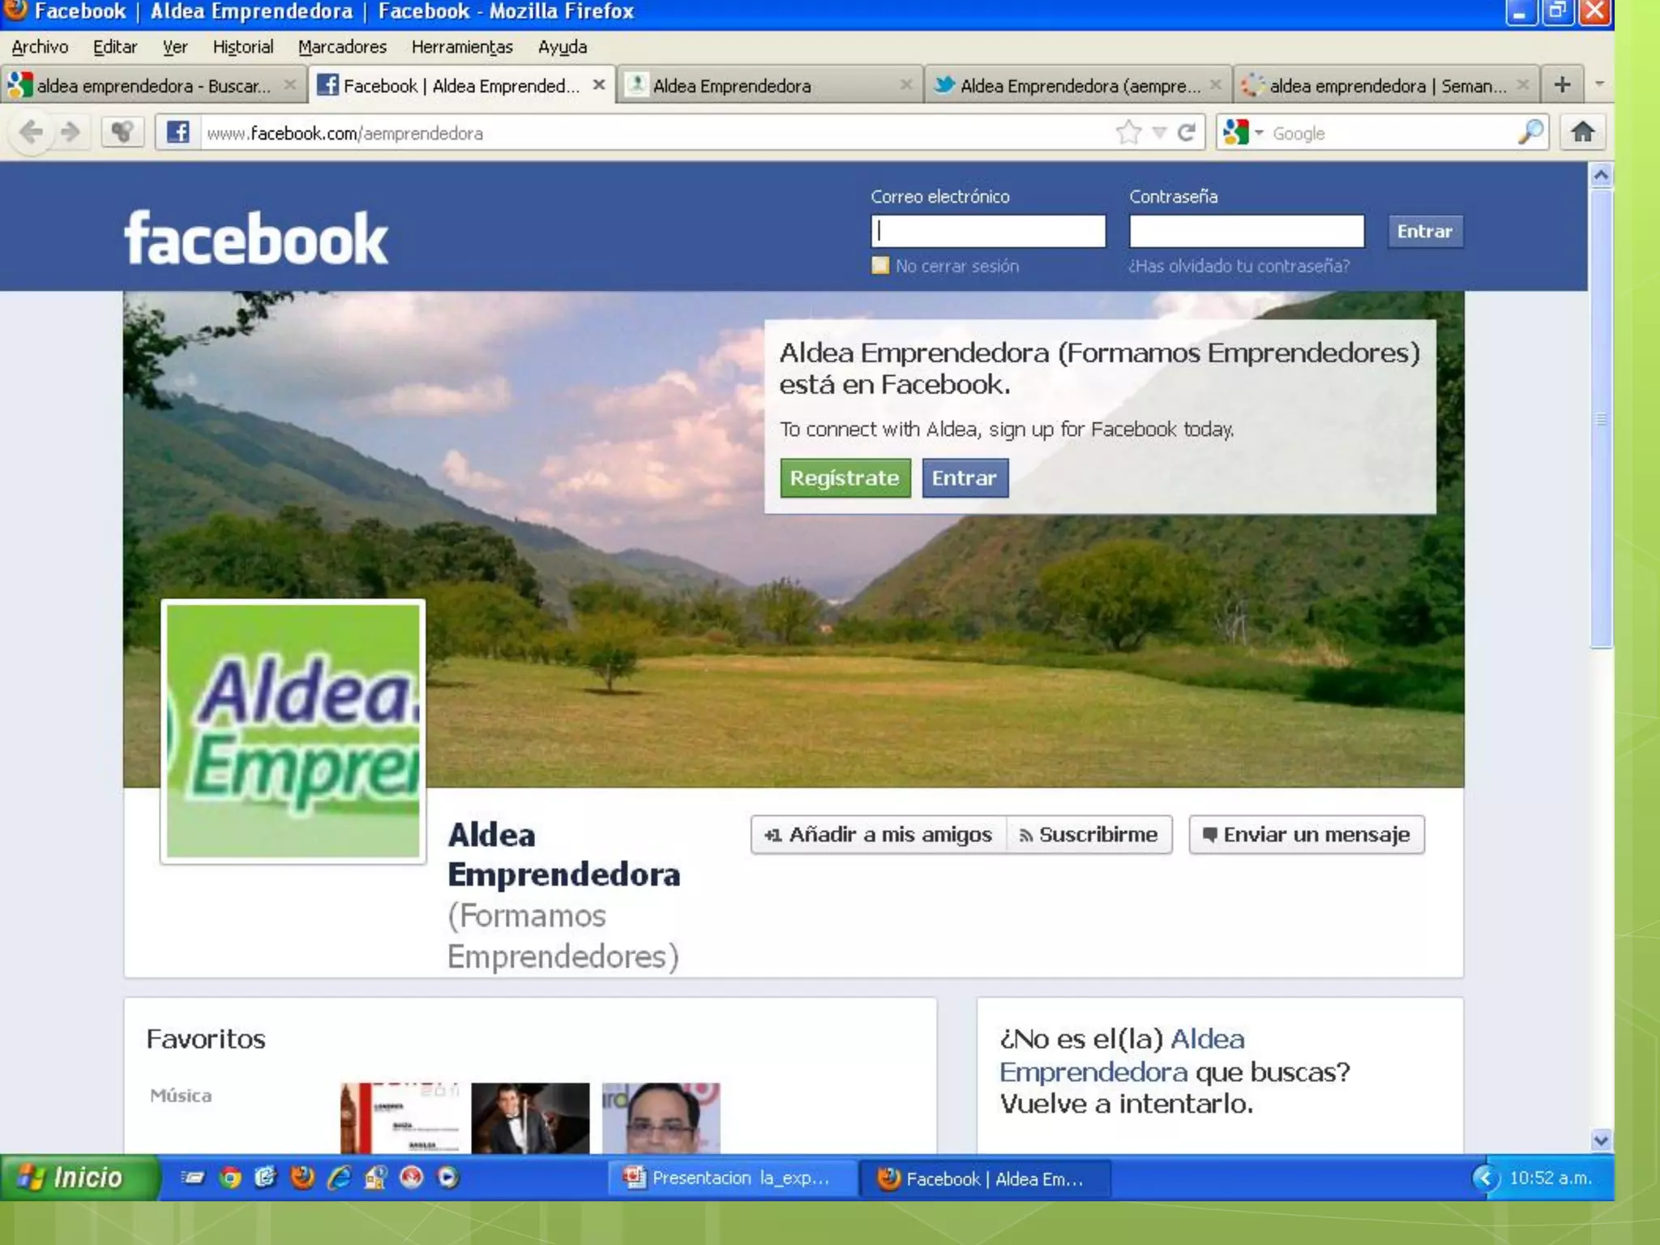Switch to the Twitter Aldea Emprendedora tab
The height and width of the screenshot is (1245, 1660).
pyautogui.click(x=1070, y=85)
